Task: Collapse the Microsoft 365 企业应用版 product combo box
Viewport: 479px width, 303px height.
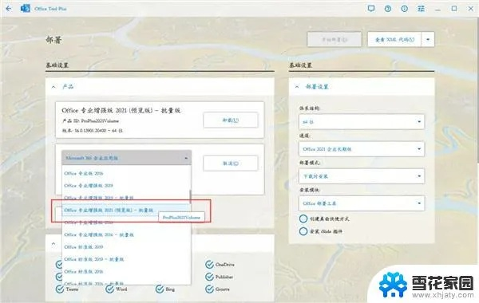Action: (126, 158)
